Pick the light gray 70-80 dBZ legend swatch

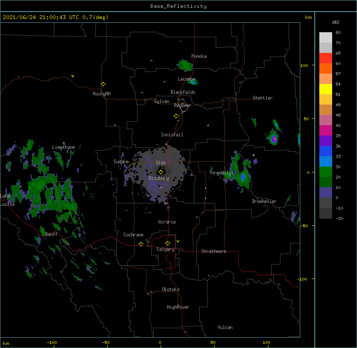tap(326, 37)
